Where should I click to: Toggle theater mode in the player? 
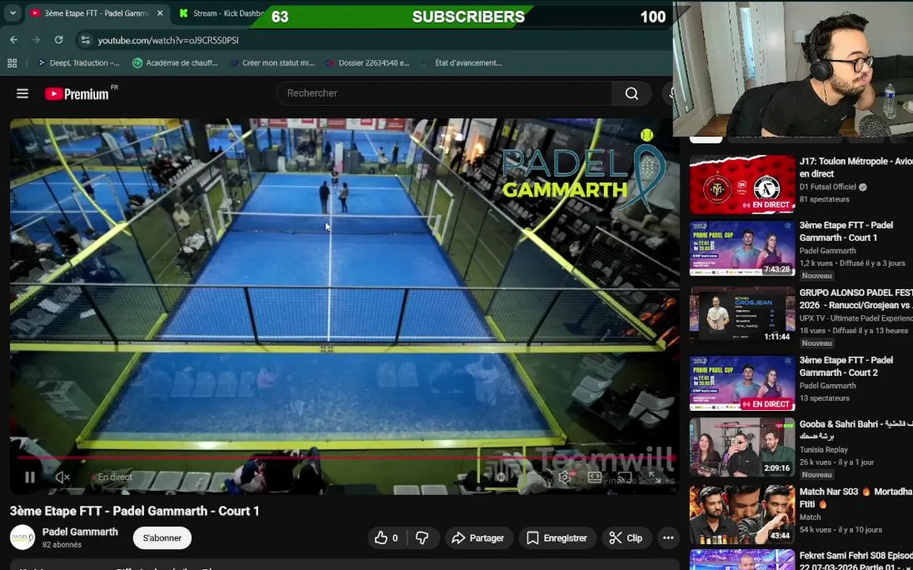point(595,477)
